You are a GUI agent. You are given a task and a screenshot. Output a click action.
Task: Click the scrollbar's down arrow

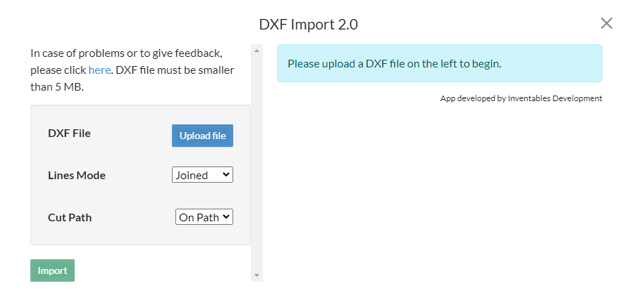click(256, 275)
